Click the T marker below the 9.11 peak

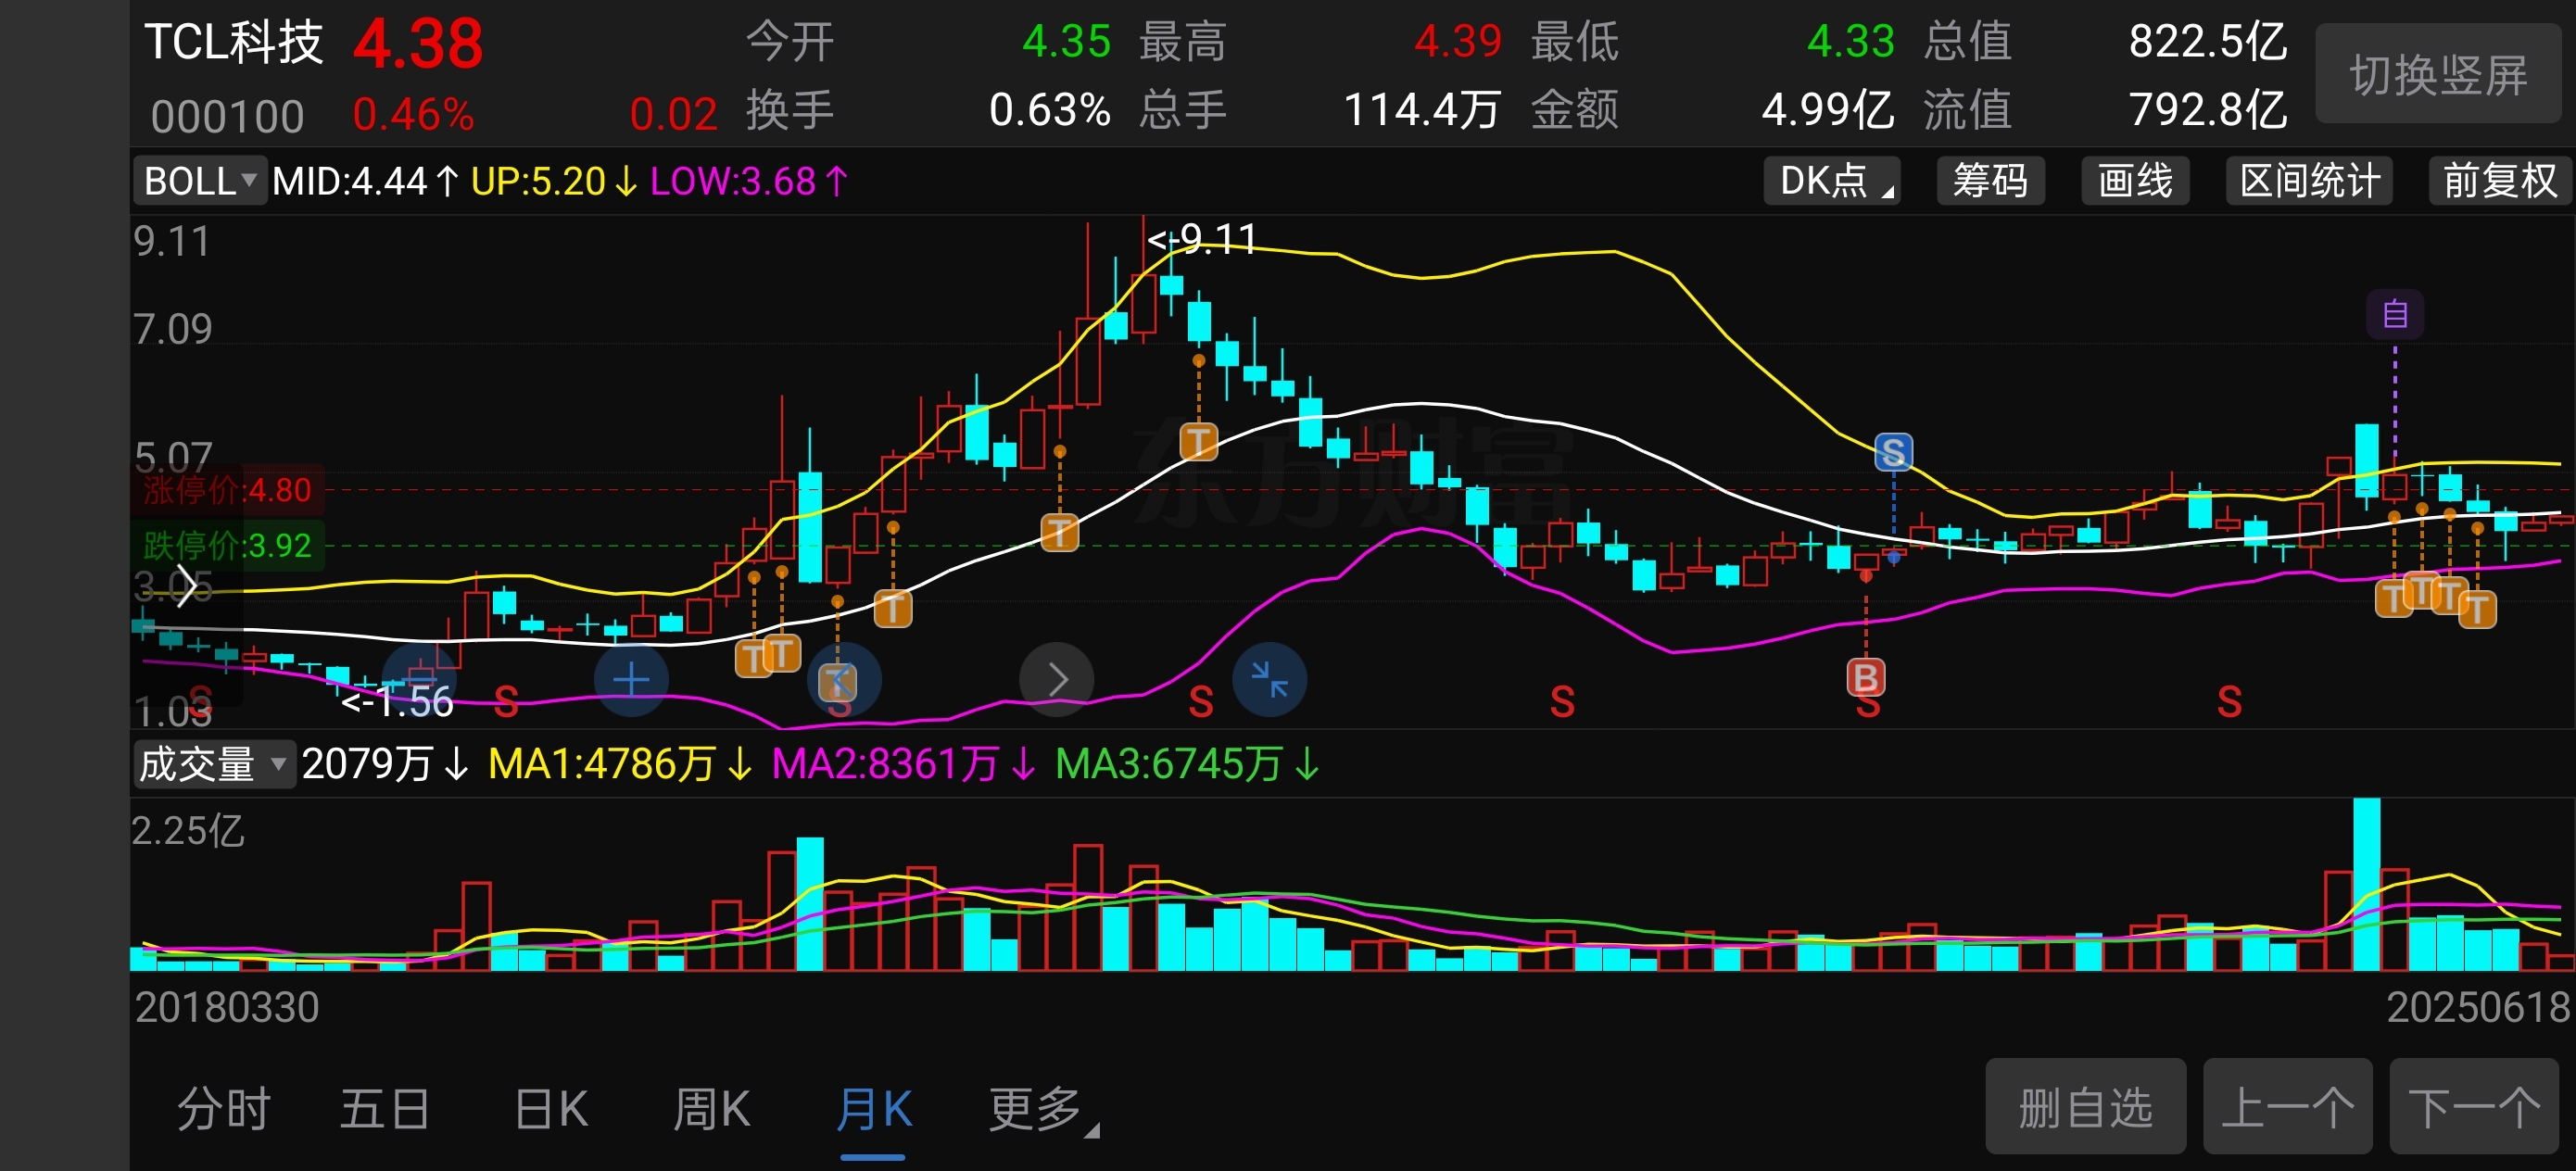(1198, 441)
